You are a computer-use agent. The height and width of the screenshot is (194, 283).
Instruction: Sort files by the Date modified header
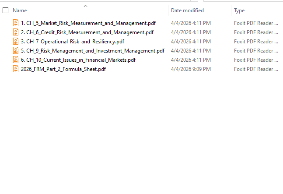187,11
